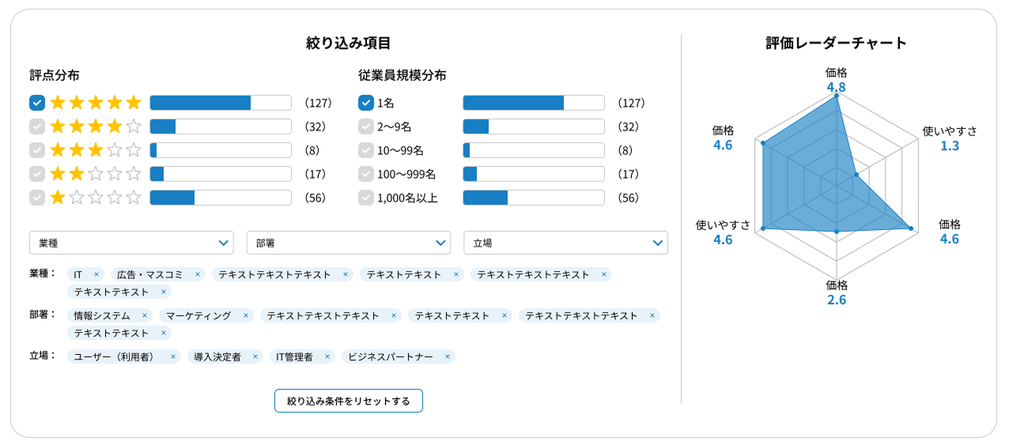
Task: Click the 使いやすさ 1.3 radar chart label
Action: pos(950,138)
